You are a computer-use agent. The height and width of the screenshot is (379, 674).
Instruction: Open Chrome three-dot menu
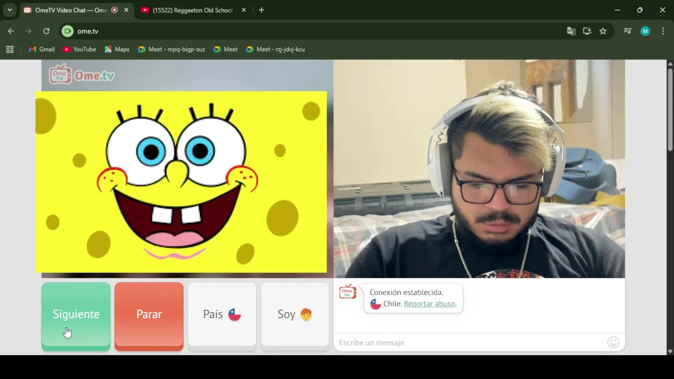click(663, 31)
